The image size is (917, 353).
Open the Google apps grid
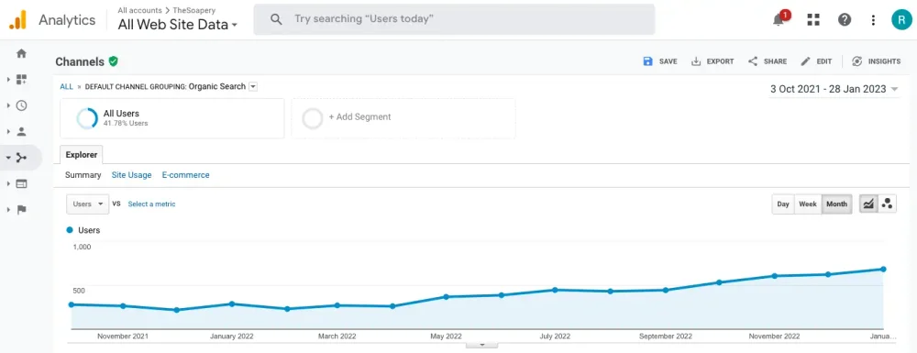[x=812, y=20]
